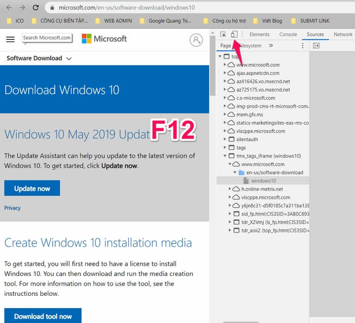
Task: Select the windows10 file in tree
Action: tap(263, 181)
